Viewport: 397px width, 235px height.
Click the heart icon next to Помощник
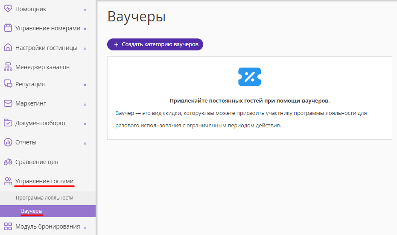click(x=8, y=9)
